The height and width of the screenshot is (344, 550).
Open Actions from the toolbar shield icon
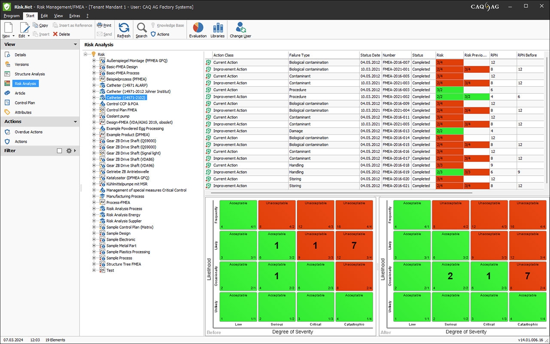(160, 34)
